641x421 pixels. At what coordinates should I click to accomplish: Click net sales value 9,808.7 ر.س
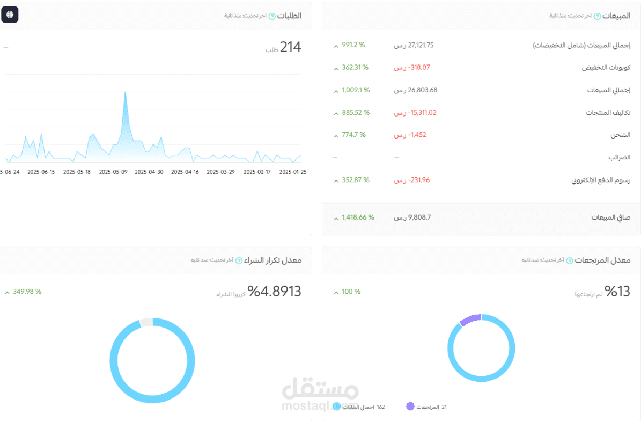pos(412,217)
